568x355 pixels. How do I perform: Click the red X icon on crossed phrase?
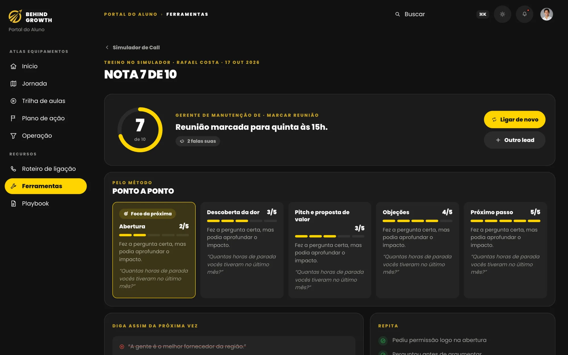tap(122, 347)
